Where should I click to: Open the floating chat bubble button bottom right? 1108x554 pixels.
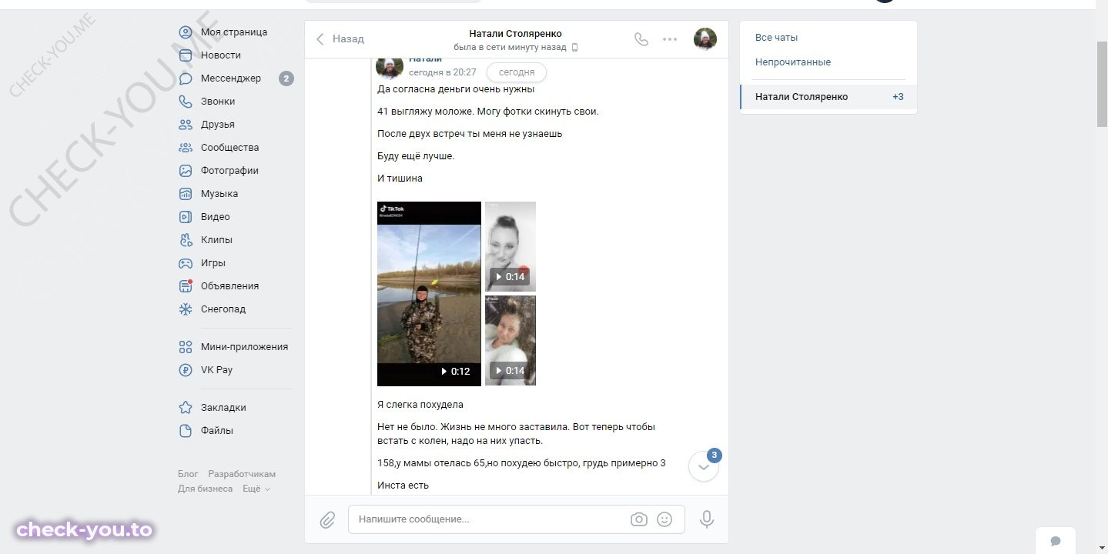1056,540
